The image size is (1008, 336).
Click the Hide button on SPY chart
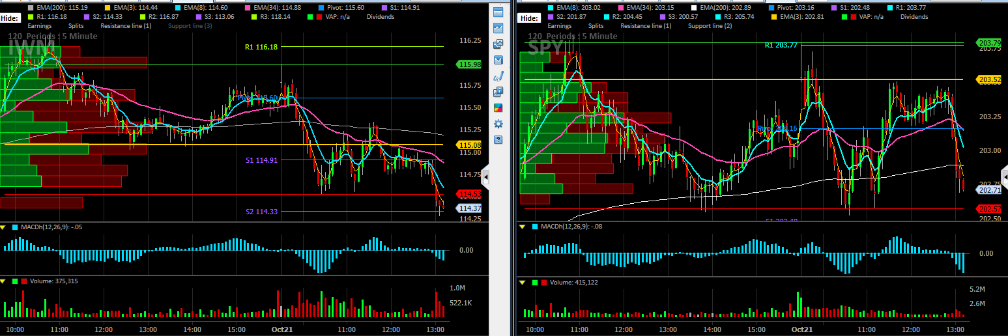pos(530,18)
